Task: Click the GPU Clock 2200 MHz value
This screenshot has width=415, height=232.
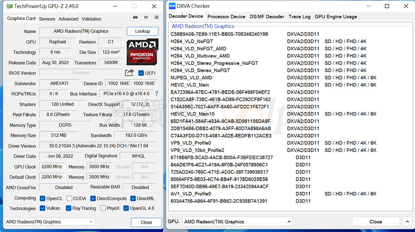Action: pos(51,167)
